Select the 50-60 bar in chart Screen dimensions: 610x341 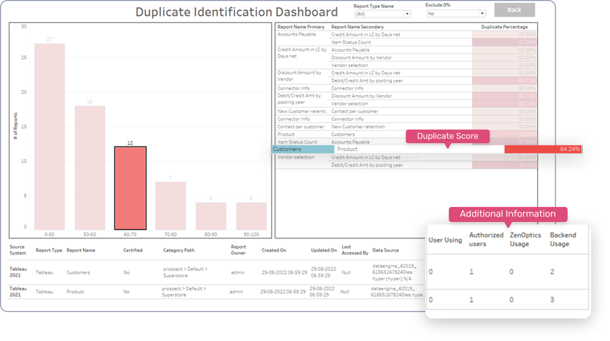click(x=90, y=168)
